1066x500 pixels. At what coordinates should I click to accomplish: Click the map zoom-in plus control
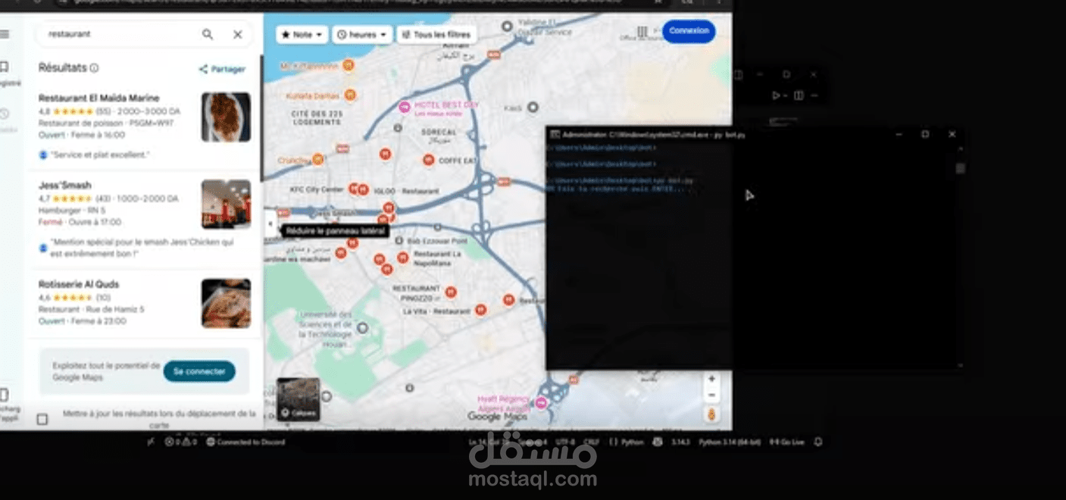tap(711, 377)
